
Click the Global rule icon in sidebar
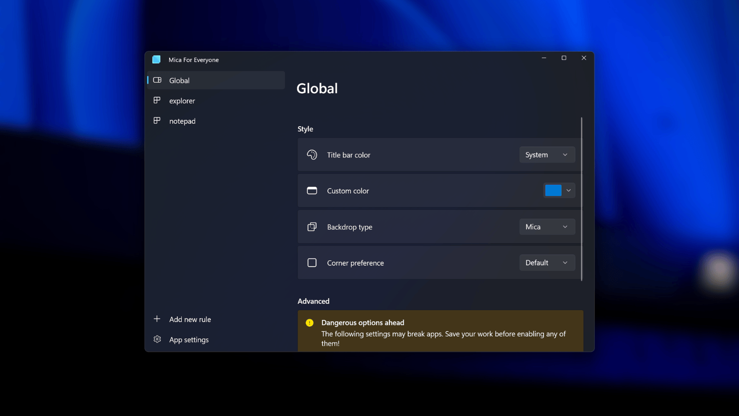tap(157, 80)
